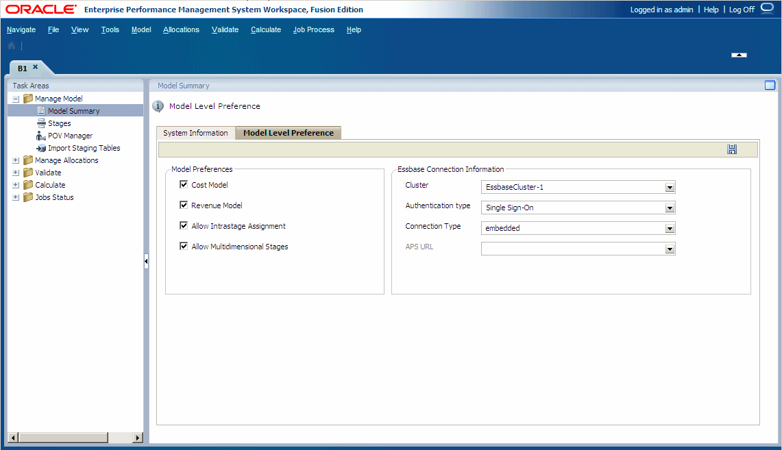Click the collapse panel arrow above the tab
Screen dimensions: 782x450
tap(737, 55)
